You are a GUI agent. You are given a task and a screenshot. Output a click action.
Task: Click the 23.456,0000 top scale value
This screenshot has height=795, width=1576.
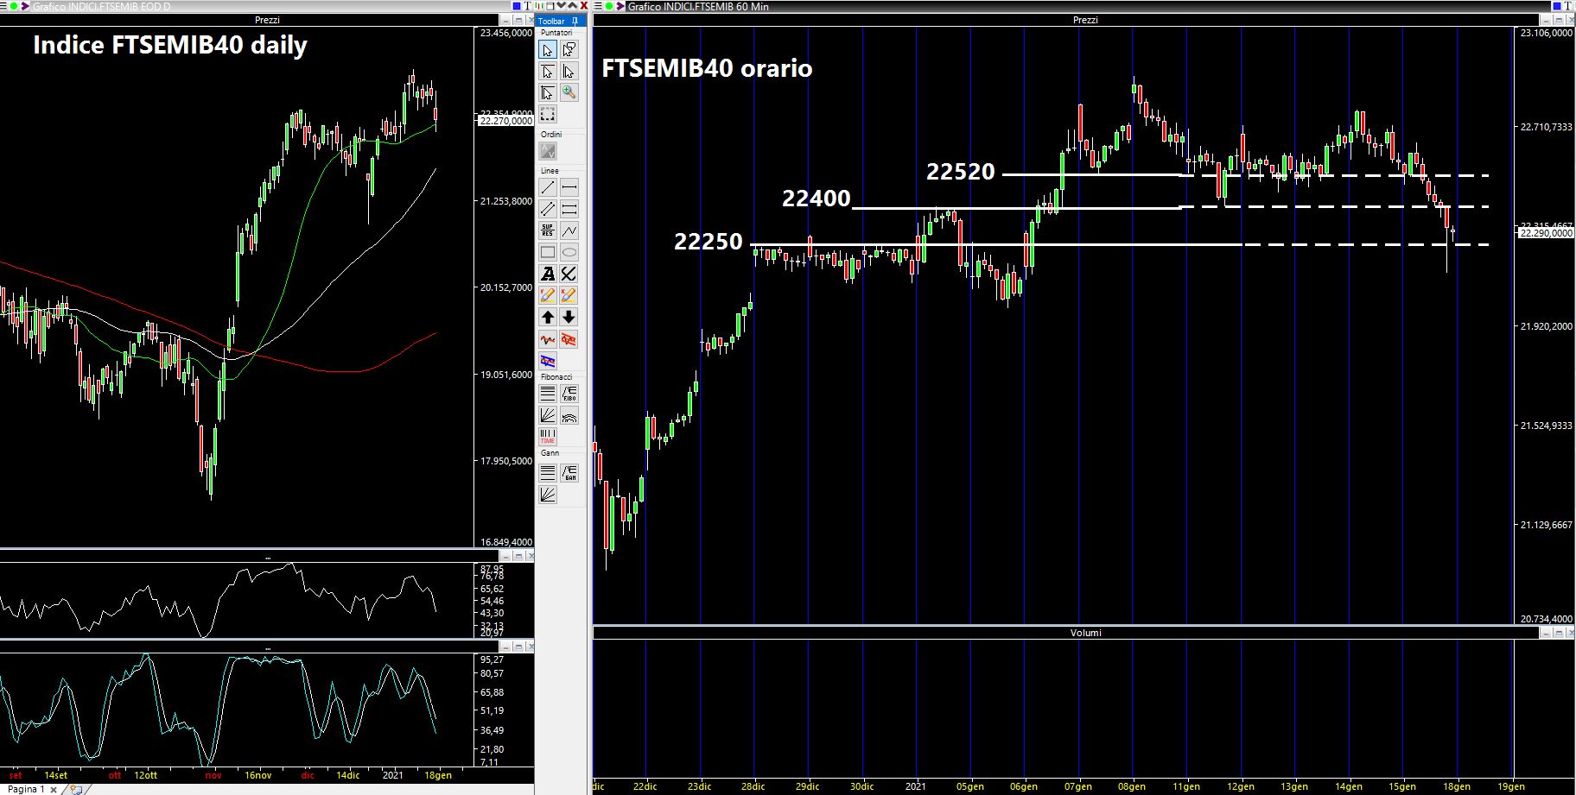coord(506,33)
